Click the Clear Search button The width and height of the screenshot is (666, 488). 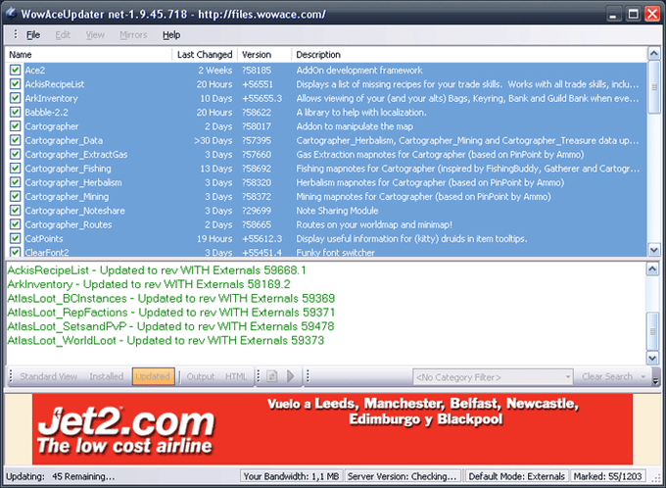pyautogui.click(x=607, y=377)
